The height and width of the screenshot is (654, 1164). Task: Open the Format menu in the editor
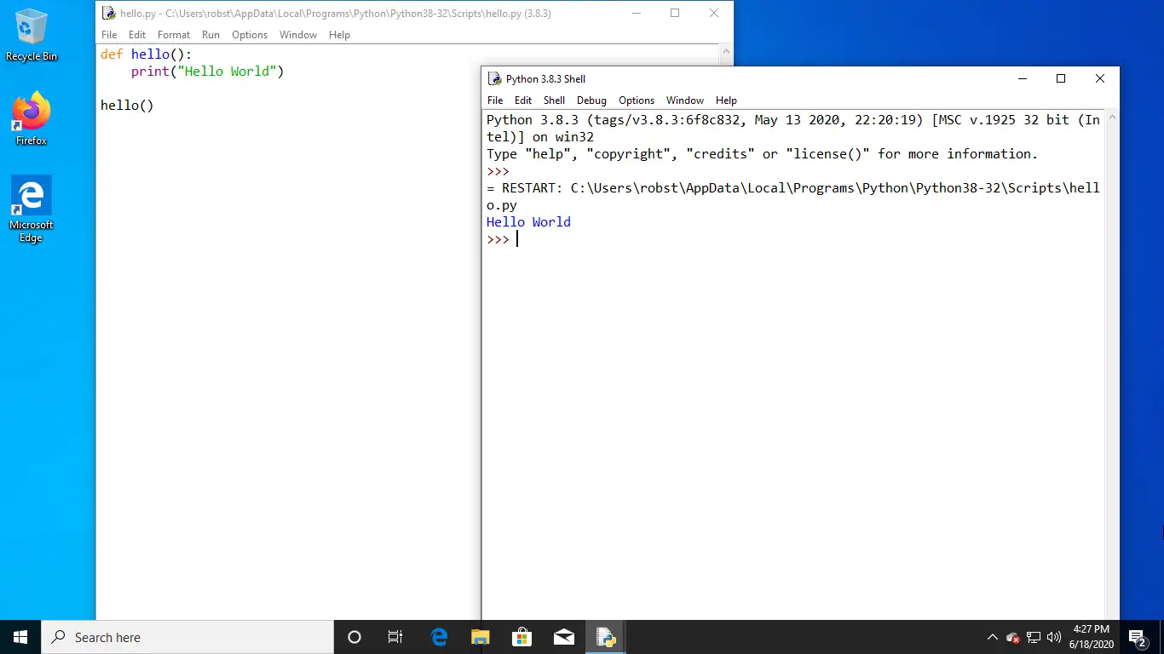point(174,35)
